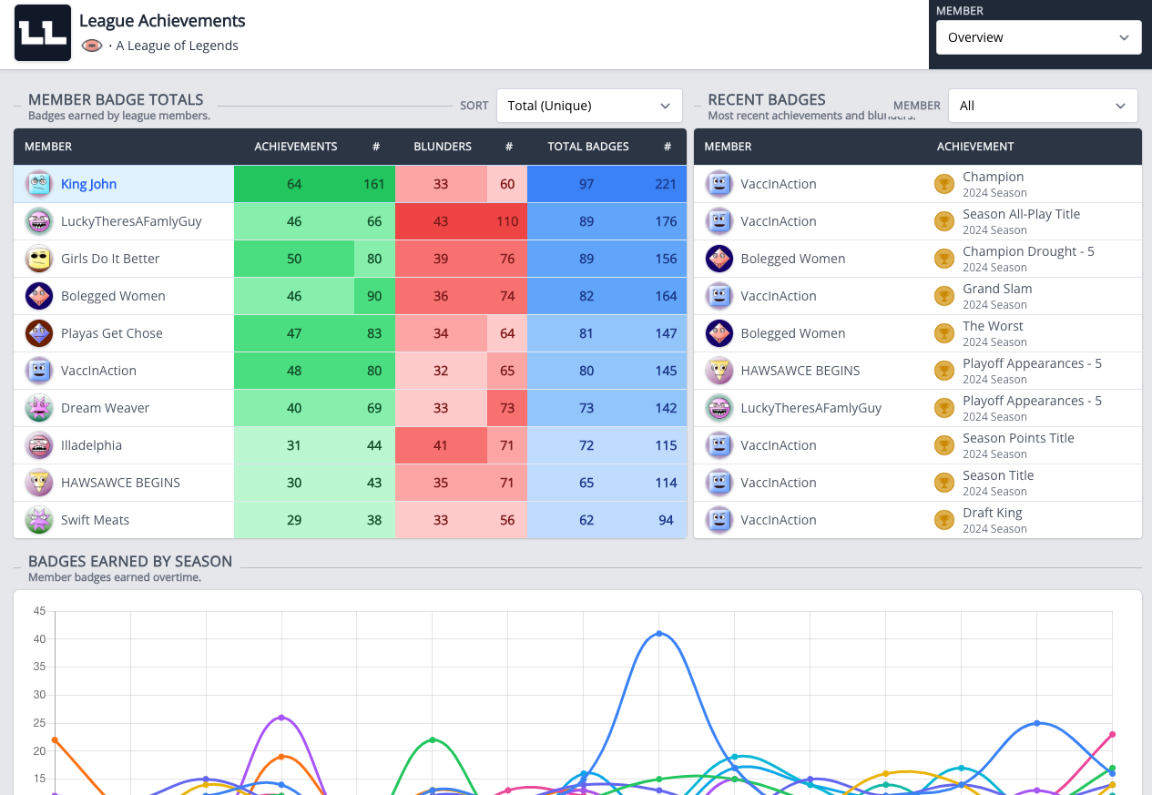Click the football icon beside A League of Legends
The width and height of the screenshot is (1152, 795).
pyautogui.click(x=91, y=46)
